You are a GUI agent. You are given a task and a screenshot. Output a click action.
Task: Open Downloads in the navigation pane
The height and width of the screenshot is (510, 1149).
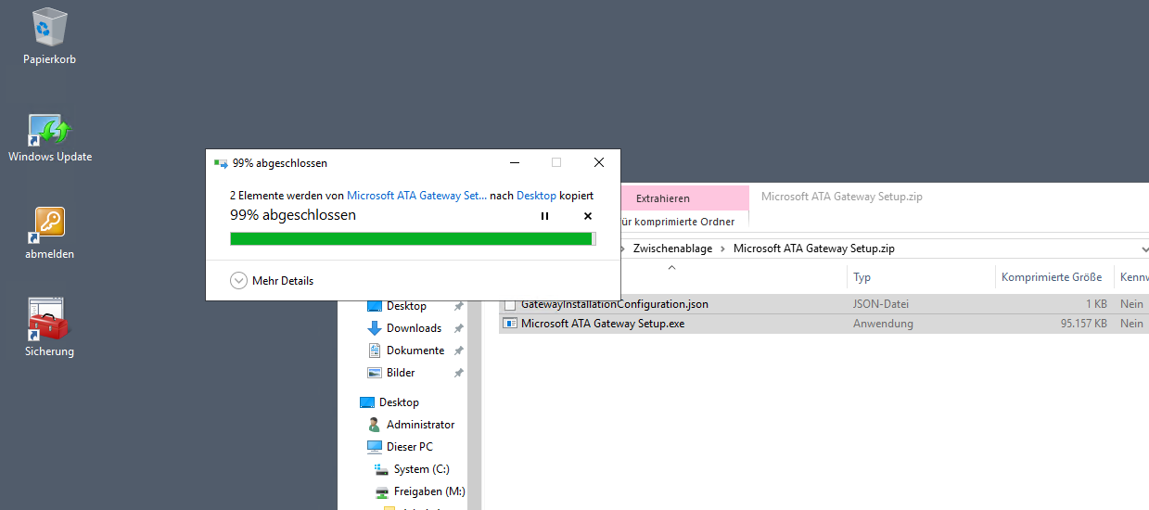414,328
